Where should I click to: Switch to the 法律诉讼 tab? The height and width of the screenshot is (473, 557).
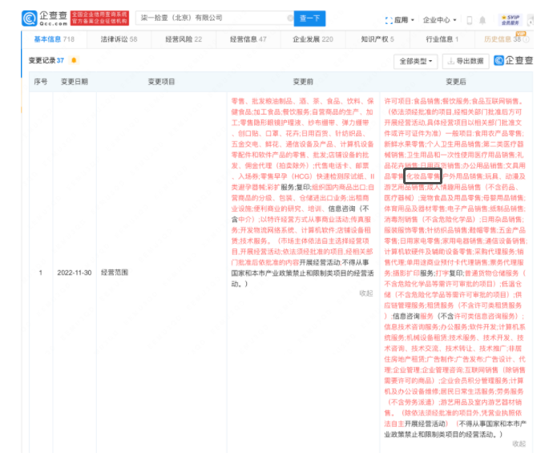[119, 39]
